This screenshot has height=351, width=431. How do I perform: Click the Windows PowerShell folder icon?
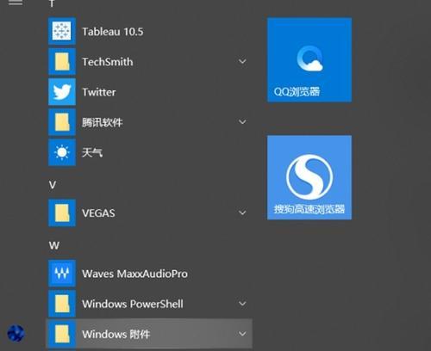62,304
